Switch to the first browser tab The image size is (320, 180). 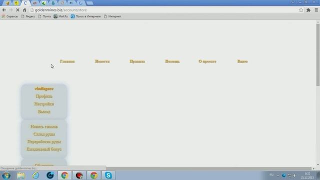[x=7, y=3]
